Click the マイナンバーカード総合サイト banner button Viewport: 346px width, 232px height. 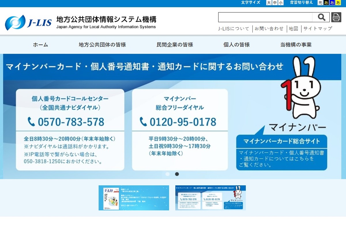point(282,141)
